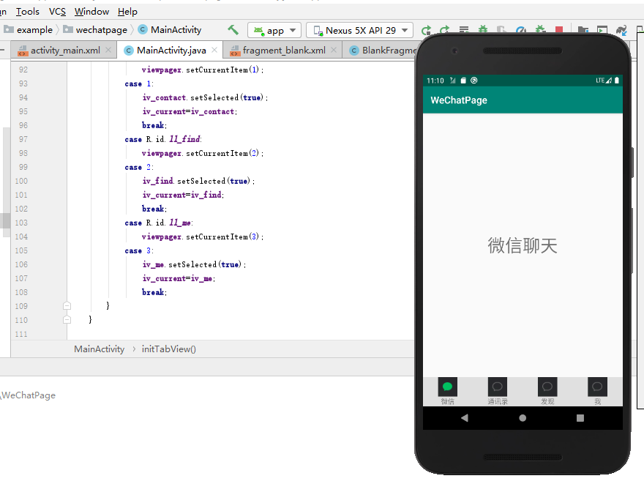Open the VCS menu
Viewport: 644px width, 484px height.
57,12
